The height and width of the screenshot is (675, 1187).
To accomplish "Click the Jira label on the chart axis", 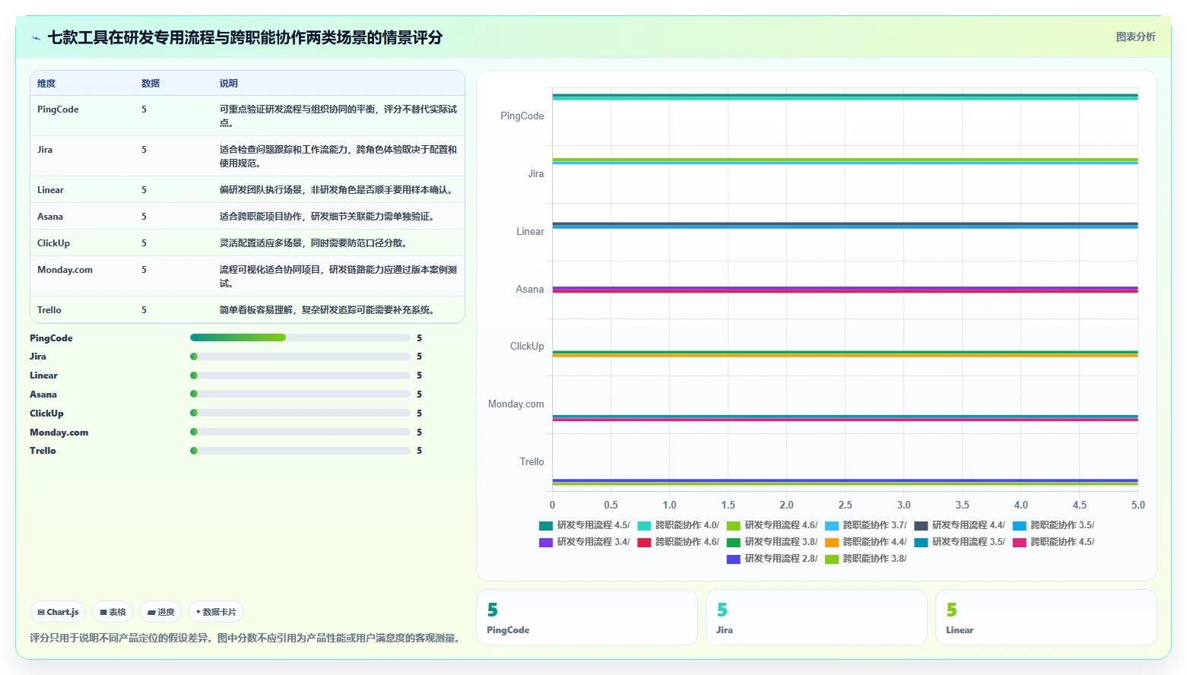I will pyautogui.click(x=536, y=174).
